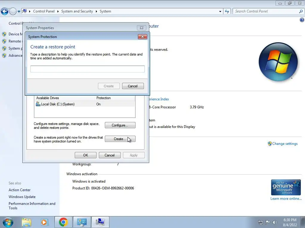The image size is (305, 228).
Task: Click the Create button in restore point dialog
Action: pyautogui.click(x=109, y=86)
